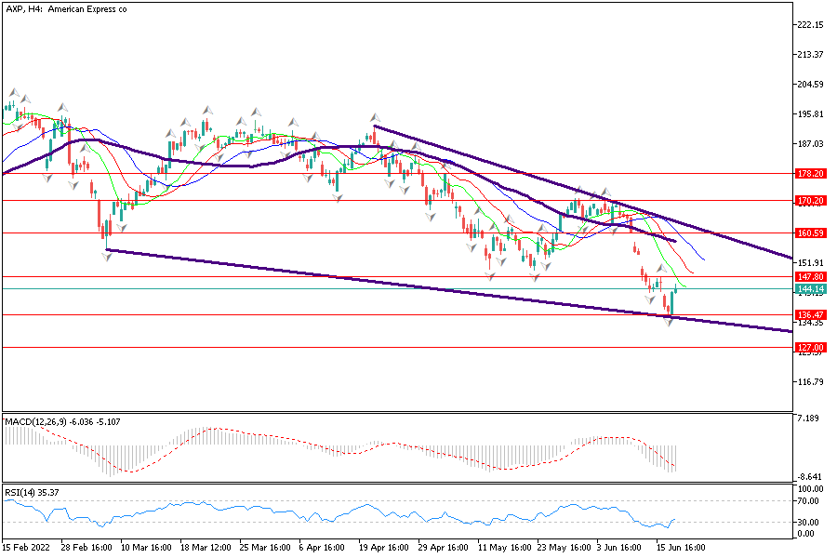Select the 127.00 red price label
Image resolution: width=837 pixels, height=558 pixels.
[810, 348]
